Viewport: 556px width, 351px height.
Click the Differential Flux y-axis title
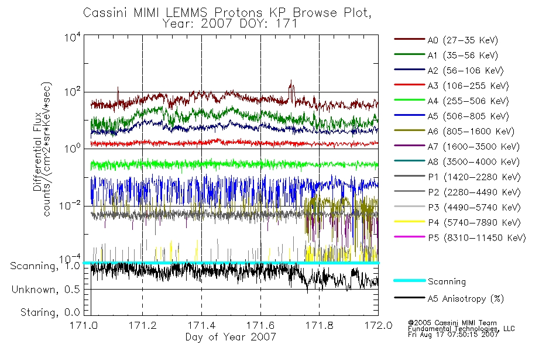[x=37, y=152]
